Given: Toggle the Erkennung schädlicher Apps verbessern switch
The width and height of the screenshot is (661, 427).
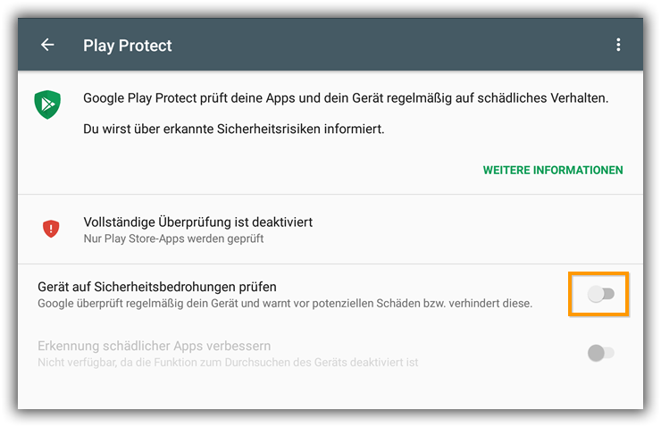Looking at the screenshot, I should (x=601, y=353).
